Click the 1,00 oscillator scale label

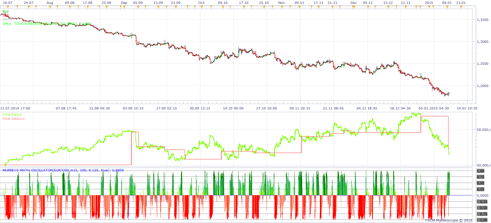[481, 171]
